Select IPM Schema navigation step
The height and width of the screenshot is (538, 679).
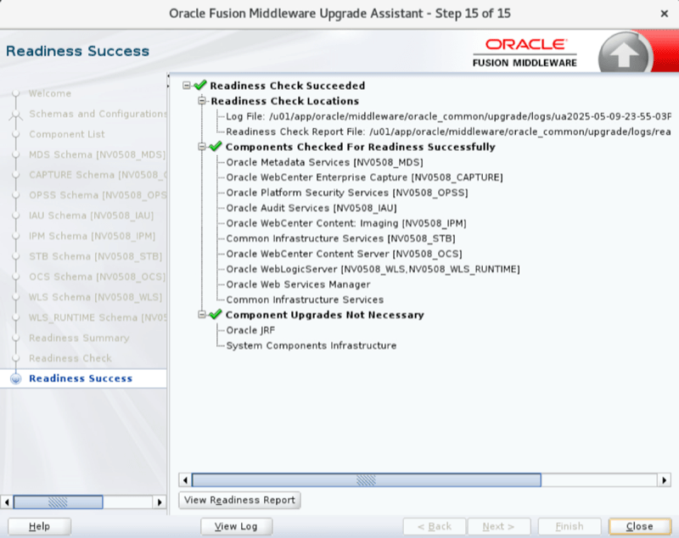click(92, 236)
